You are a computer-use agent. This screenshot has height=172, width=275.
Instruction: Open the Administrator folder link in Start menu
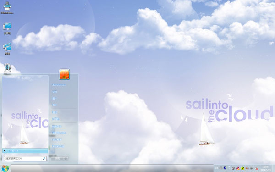[x=59, y=85]
